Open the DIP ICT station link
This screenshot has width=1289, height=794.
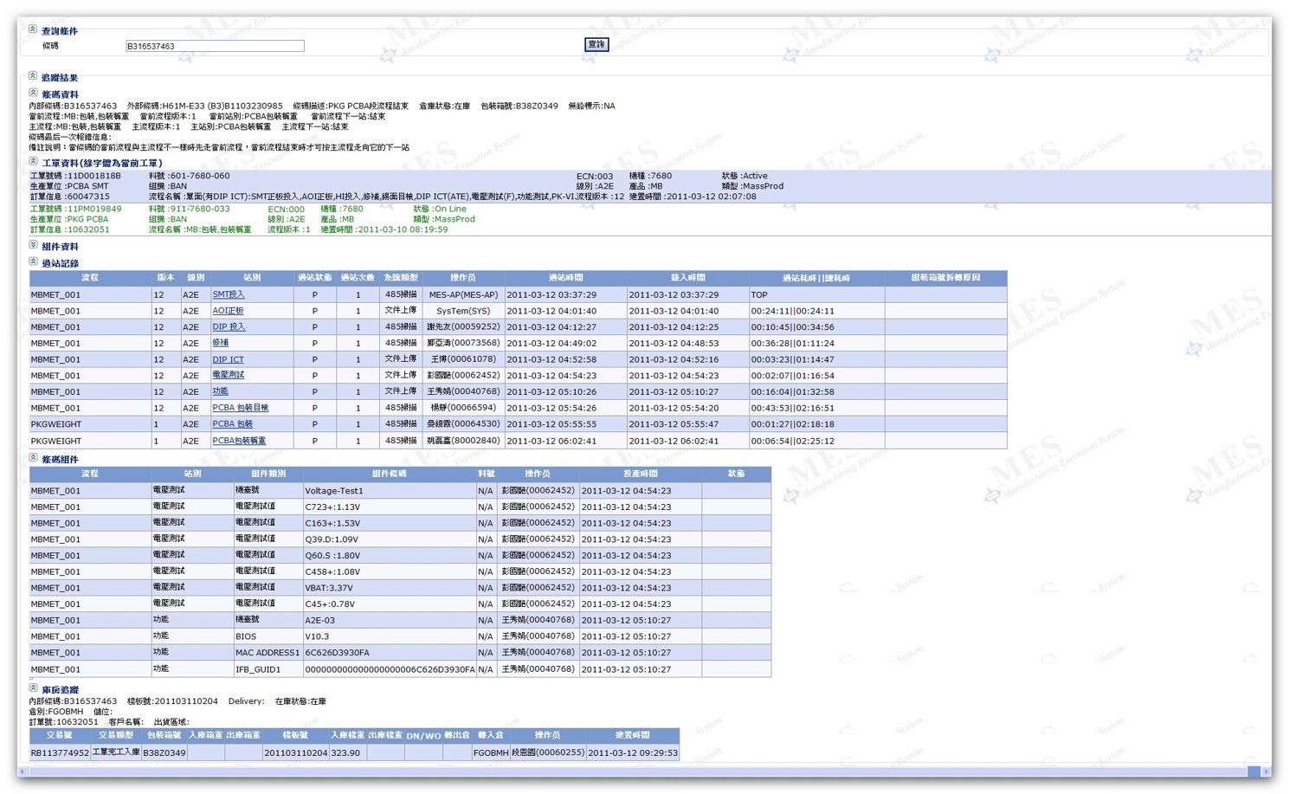point(228,359)
